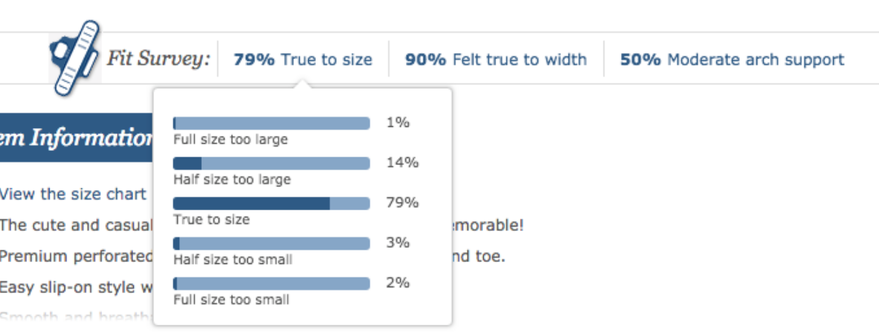This screenshot has height=336, width=879.
Task: Click the Fit Survey shoe-measuring icon
Action: [75, 58]
